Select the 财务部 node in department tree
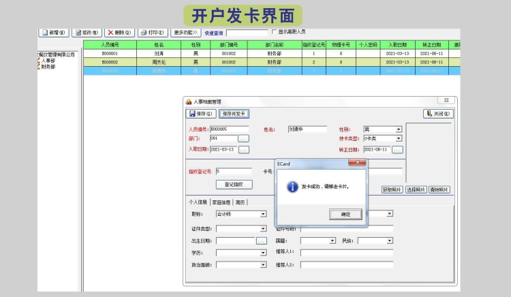This screenshot has width=511, height=297. pos(48,67)
